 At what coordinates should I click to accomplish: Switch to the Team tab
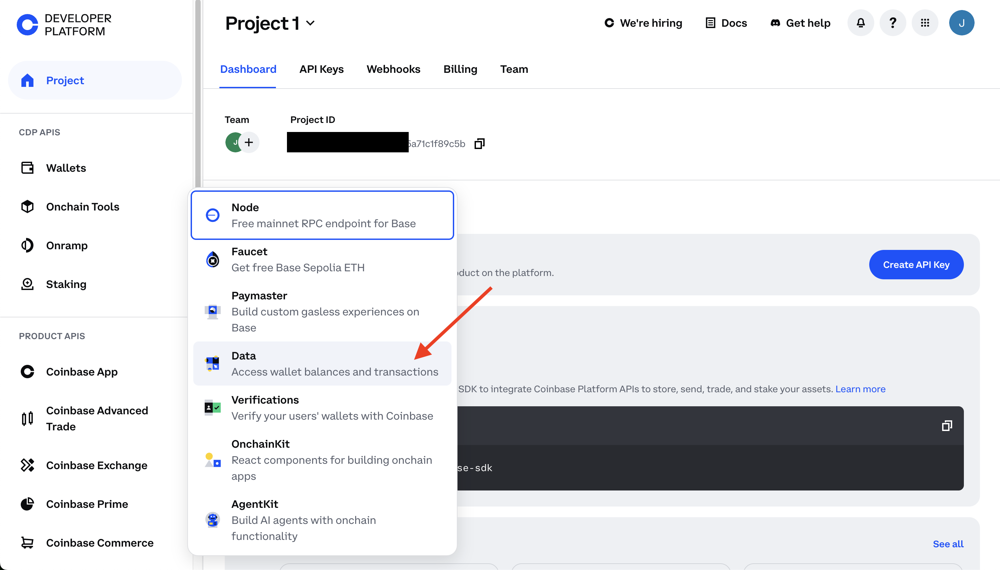[x=514, y=69]
